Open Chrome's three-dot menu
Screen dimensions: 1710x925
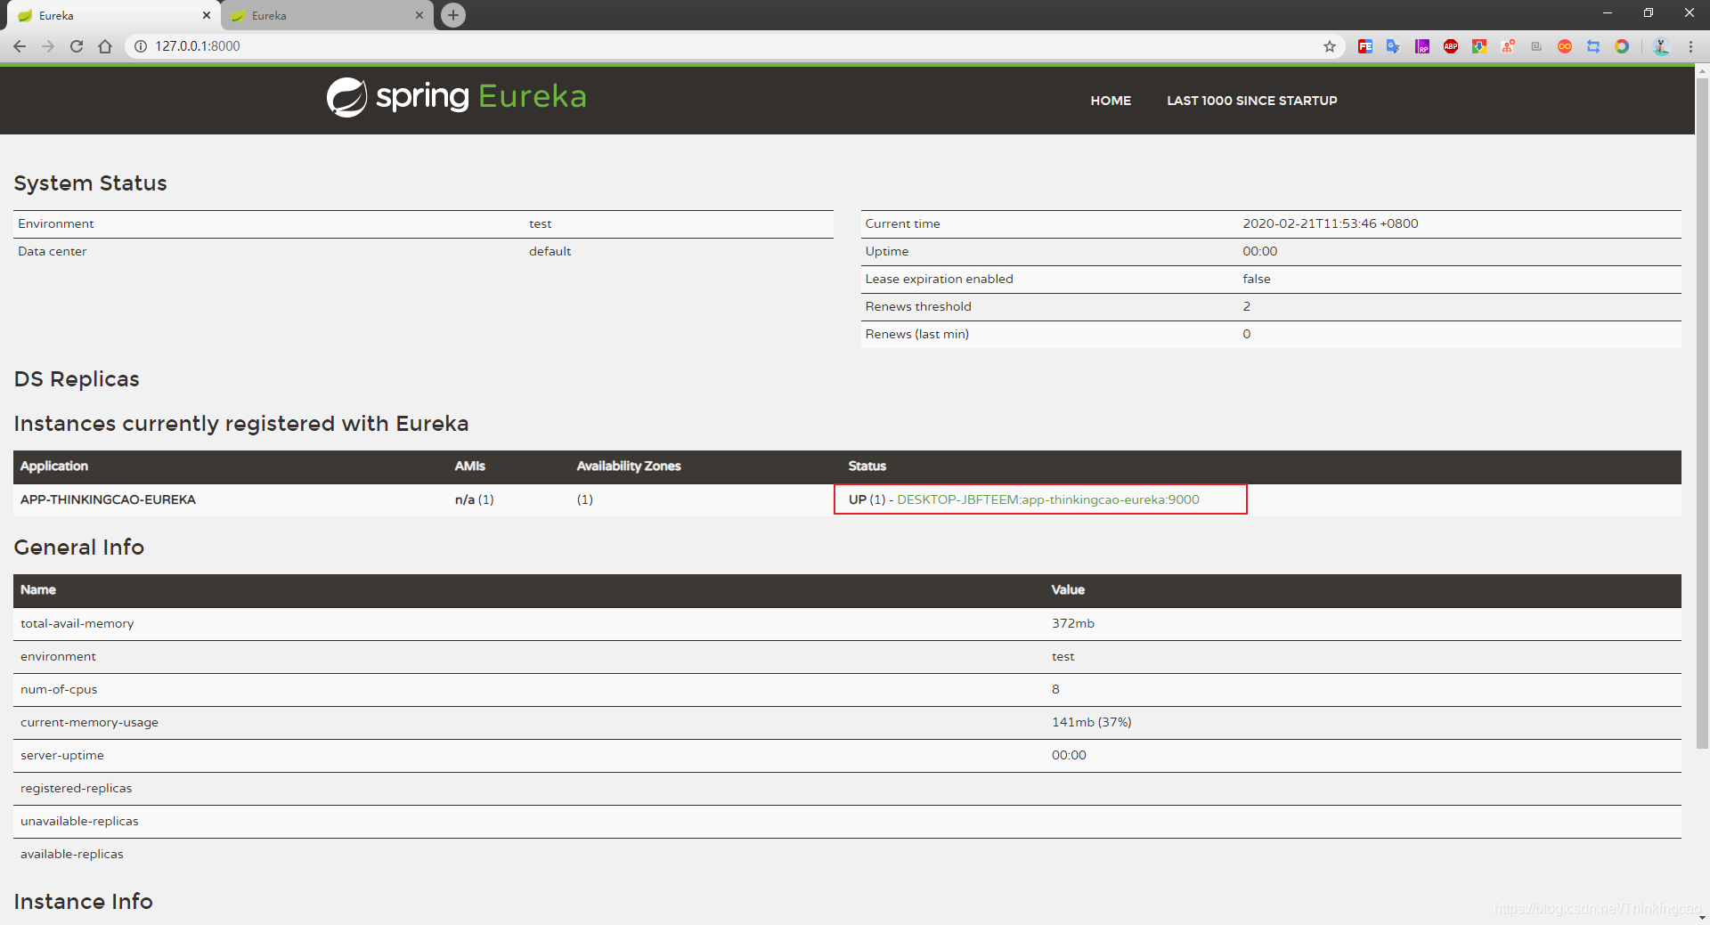pyautogui.click(x=1690, y=46)
